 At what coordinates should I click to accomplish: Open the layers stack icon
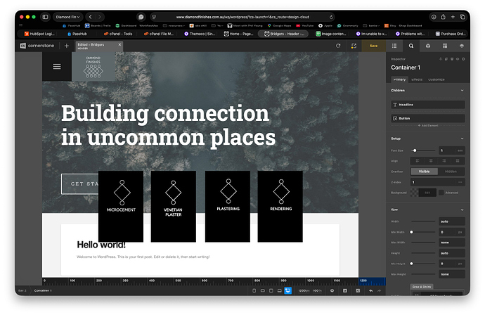[x=462, y=46]
